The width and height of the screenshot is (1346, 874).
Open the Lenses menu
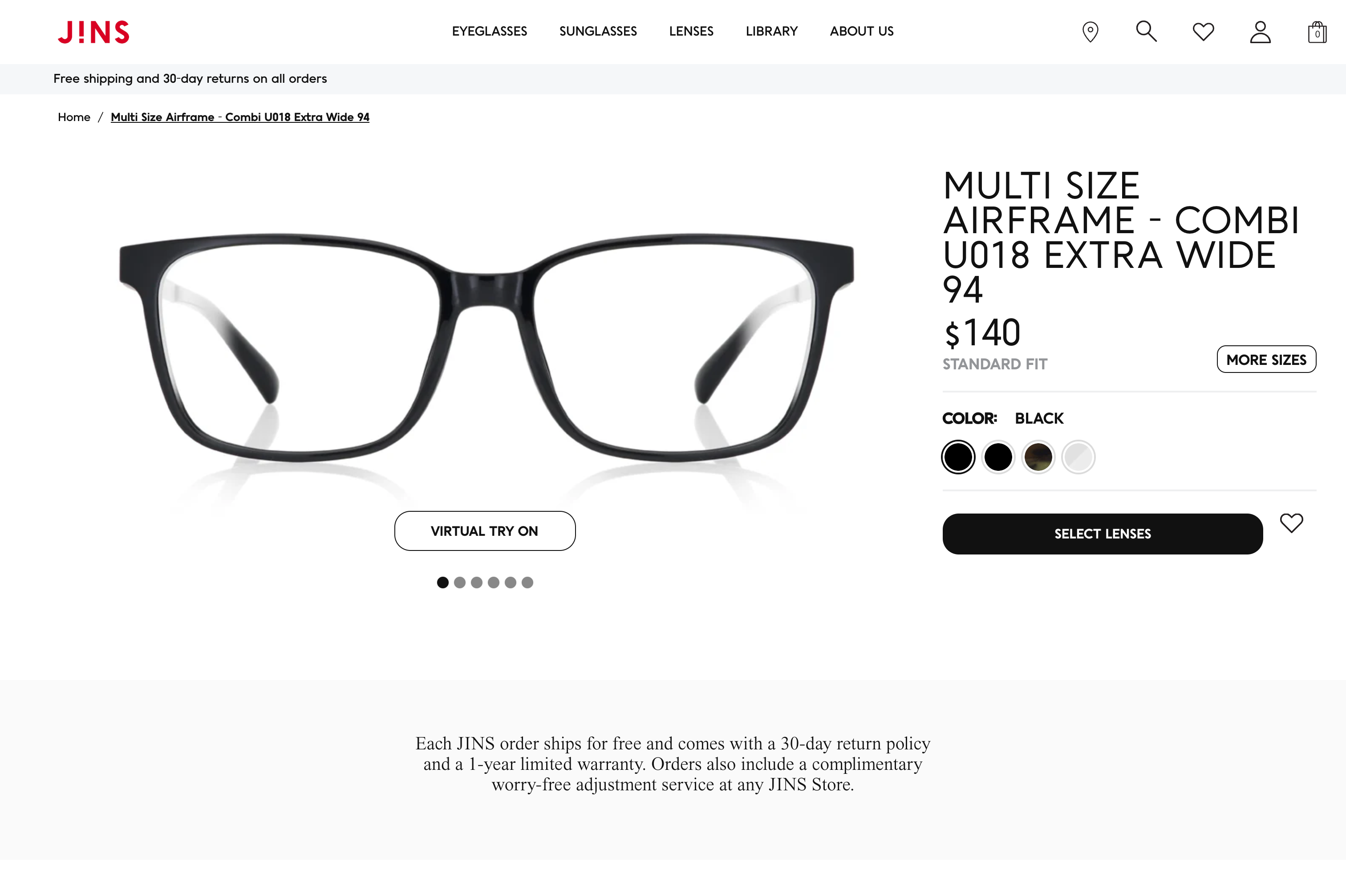(x=691, y=31)
